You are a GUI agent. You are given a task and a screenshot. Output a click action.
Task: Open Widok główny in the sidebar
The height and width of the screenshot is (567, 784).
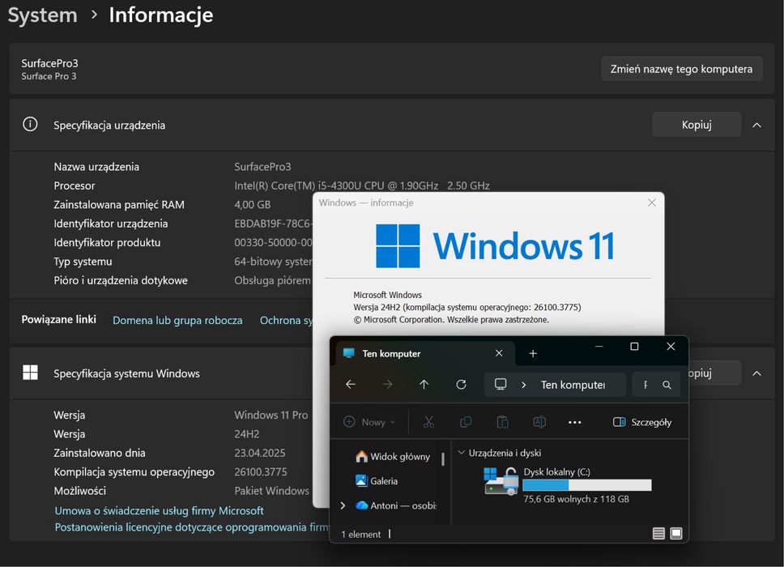click(x=399, y=457)
